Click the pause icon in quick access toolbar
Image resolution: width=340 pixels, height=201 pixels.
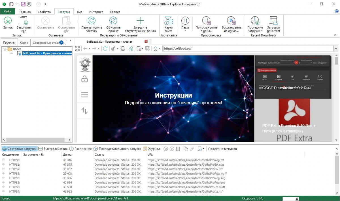pos(29,4)
